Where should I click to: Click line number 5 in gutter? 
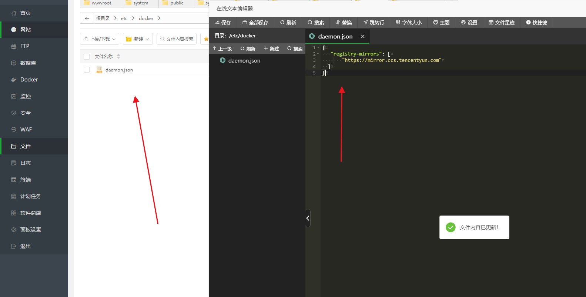tap(314, 73)
